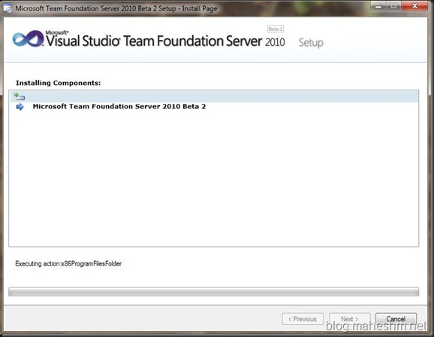This screenshot has width=434, height=337.
Task: Click the Beta 2 badge in header
Action: click(x=276, y=29)
